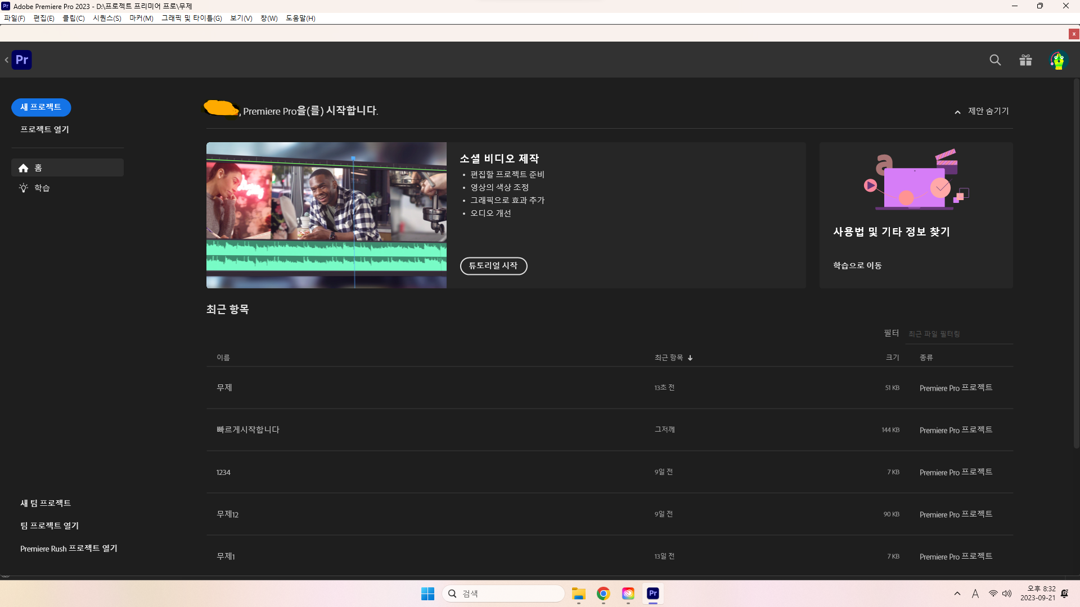Open the 시퀀스(S) menu
1080x607 pixels.
tap(107, 19)
